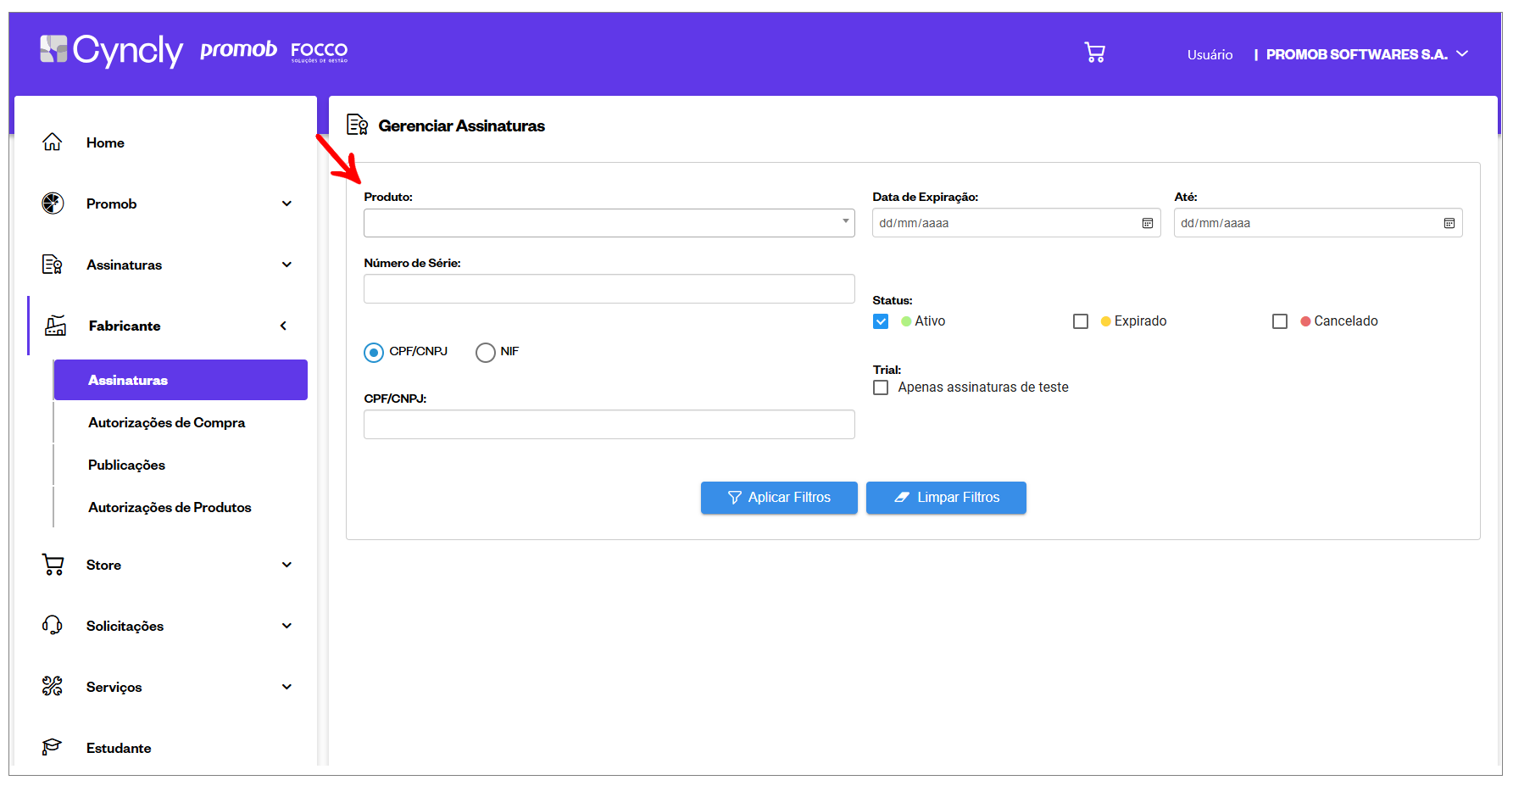This screenshot has height=786, width=1513.
Task: Open calendar picker for Até date field
Action: pyautogui.click(x=1449, y=223)
